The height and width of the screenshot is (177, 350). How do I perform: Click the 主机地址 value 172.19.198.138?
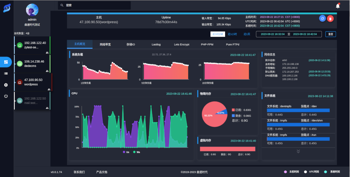pos(290,64)
